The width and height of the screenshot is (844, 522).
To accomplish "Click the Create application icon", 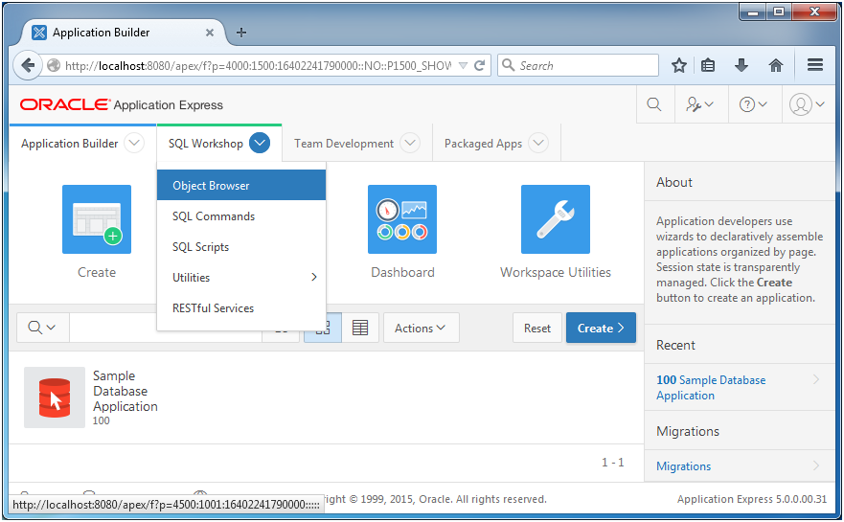I will click(x=97, y=219).
